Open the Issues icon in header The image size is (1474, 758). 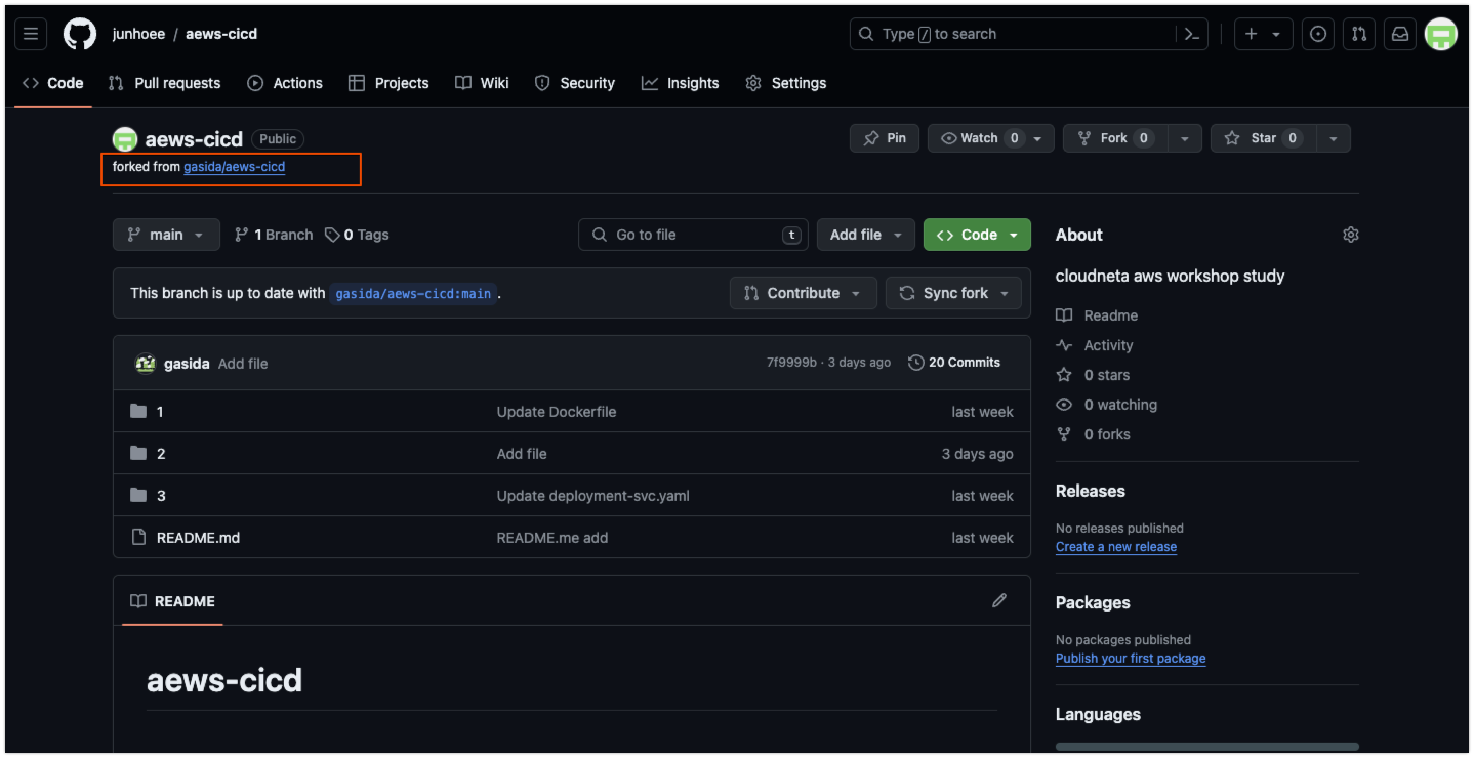pos(1318,34)
